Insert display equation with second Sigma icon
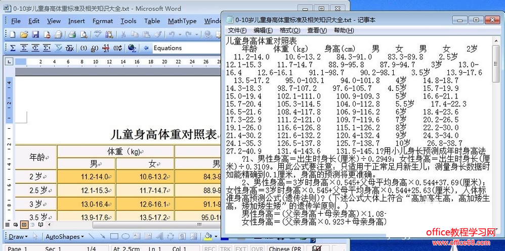 coord(24,48)
